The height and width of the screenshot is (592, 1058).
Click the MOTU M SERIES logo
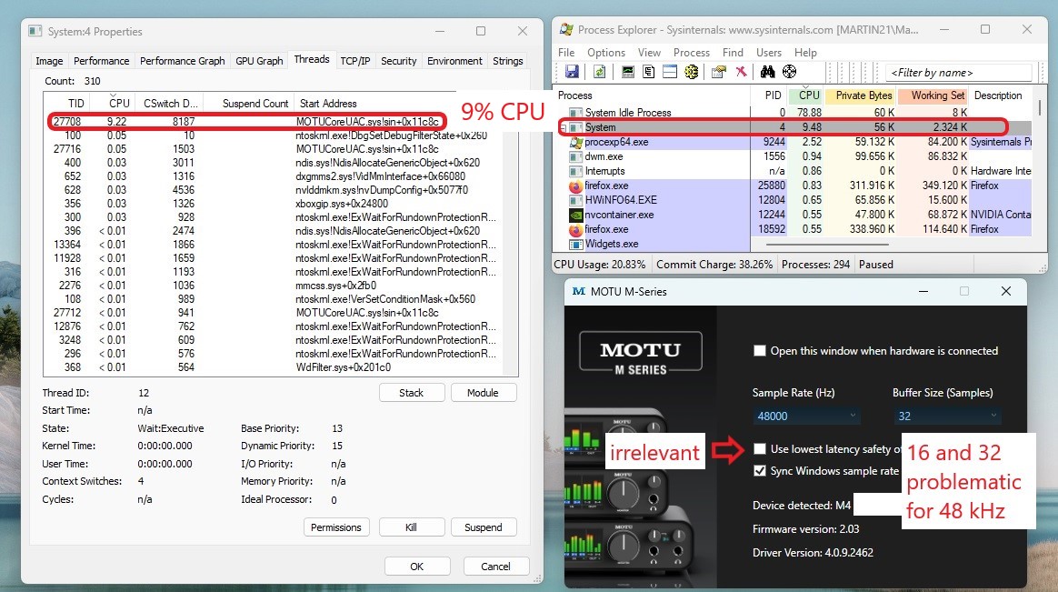click(640, 352)
